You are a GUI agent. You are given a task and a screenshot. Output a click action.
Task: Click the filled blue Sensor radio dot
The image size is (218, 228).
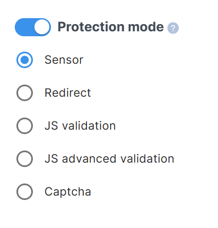click(25, 60)
